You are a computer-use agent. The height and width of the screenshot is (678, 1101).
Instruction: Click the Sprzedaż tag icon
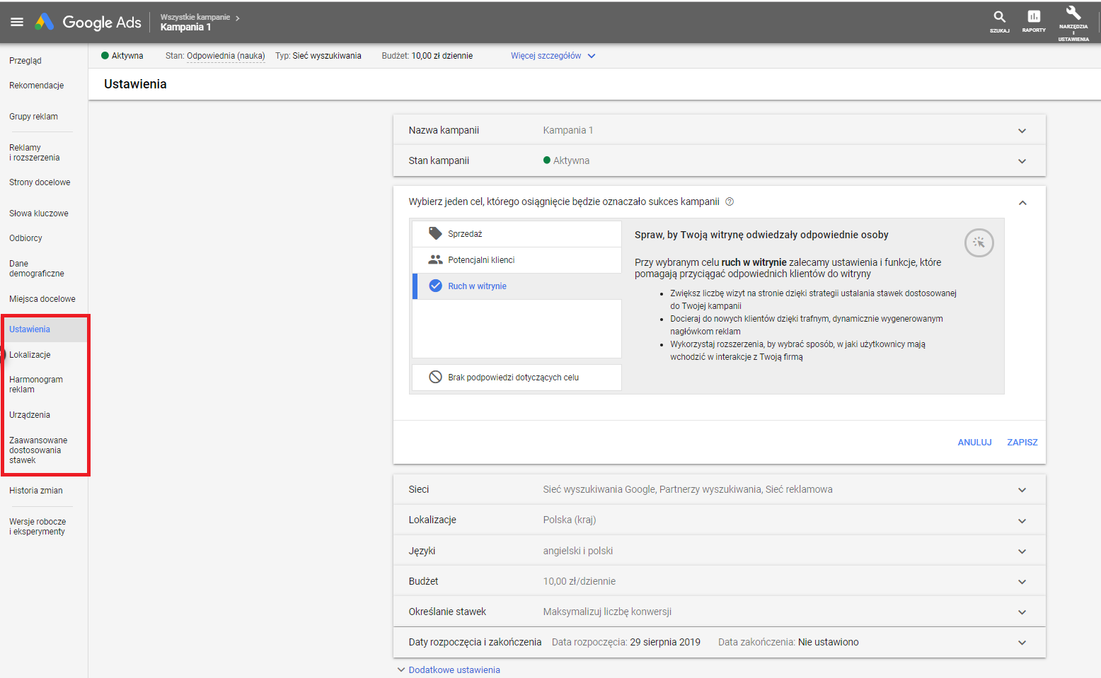tap(435, 233)
